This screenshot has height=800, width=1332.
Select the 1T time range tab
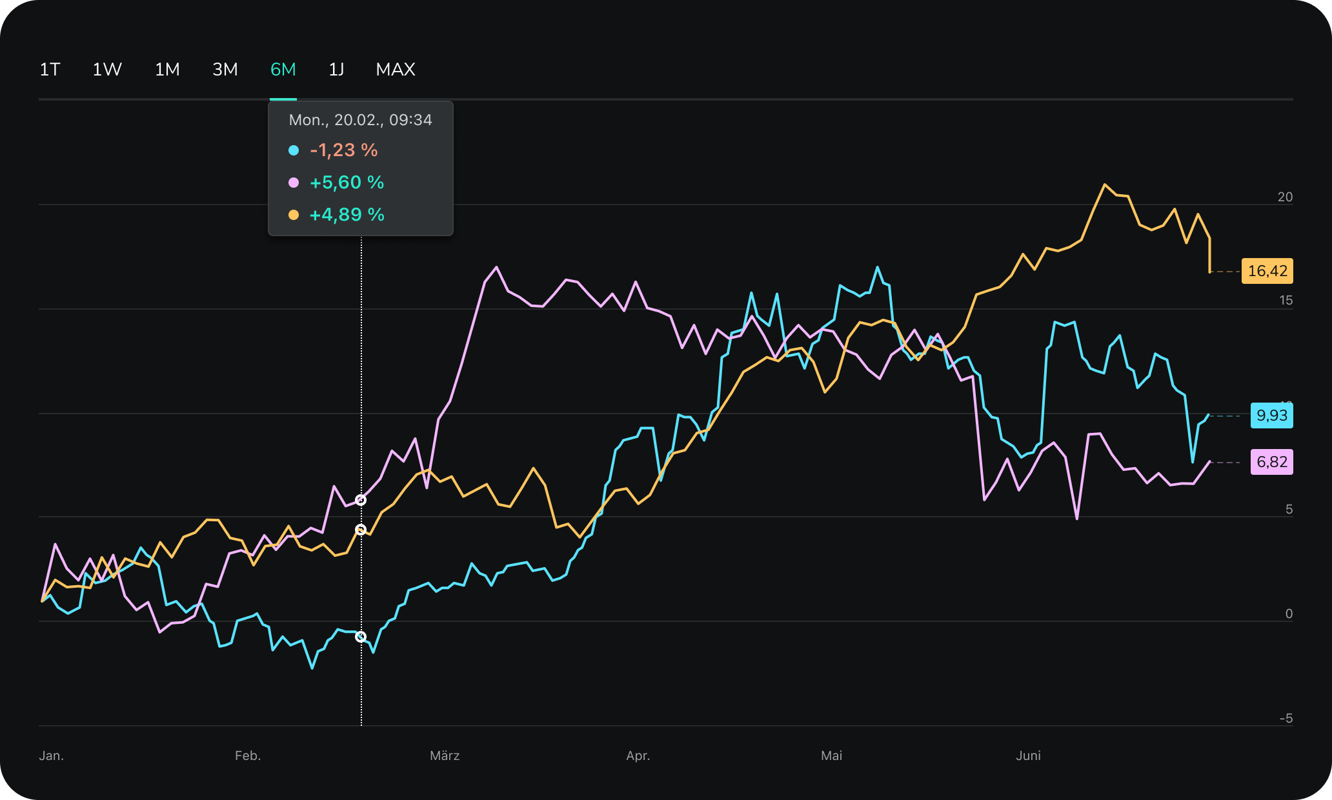tap(50, 70)
